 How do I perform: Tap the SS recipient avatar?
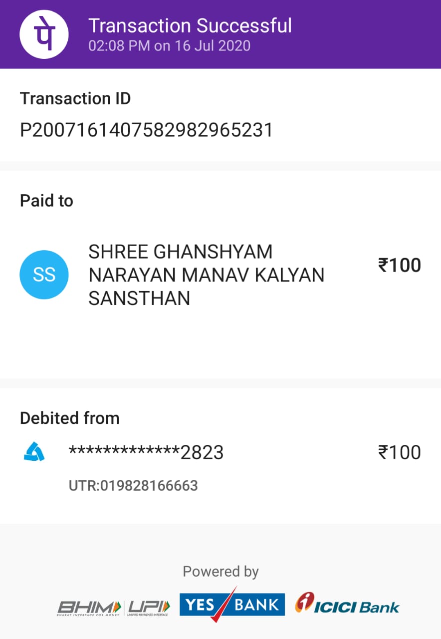44,275
